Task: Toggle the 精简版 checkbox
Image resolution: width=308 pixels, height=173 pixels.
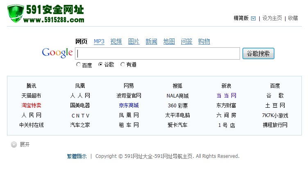Action: (254, 18)
